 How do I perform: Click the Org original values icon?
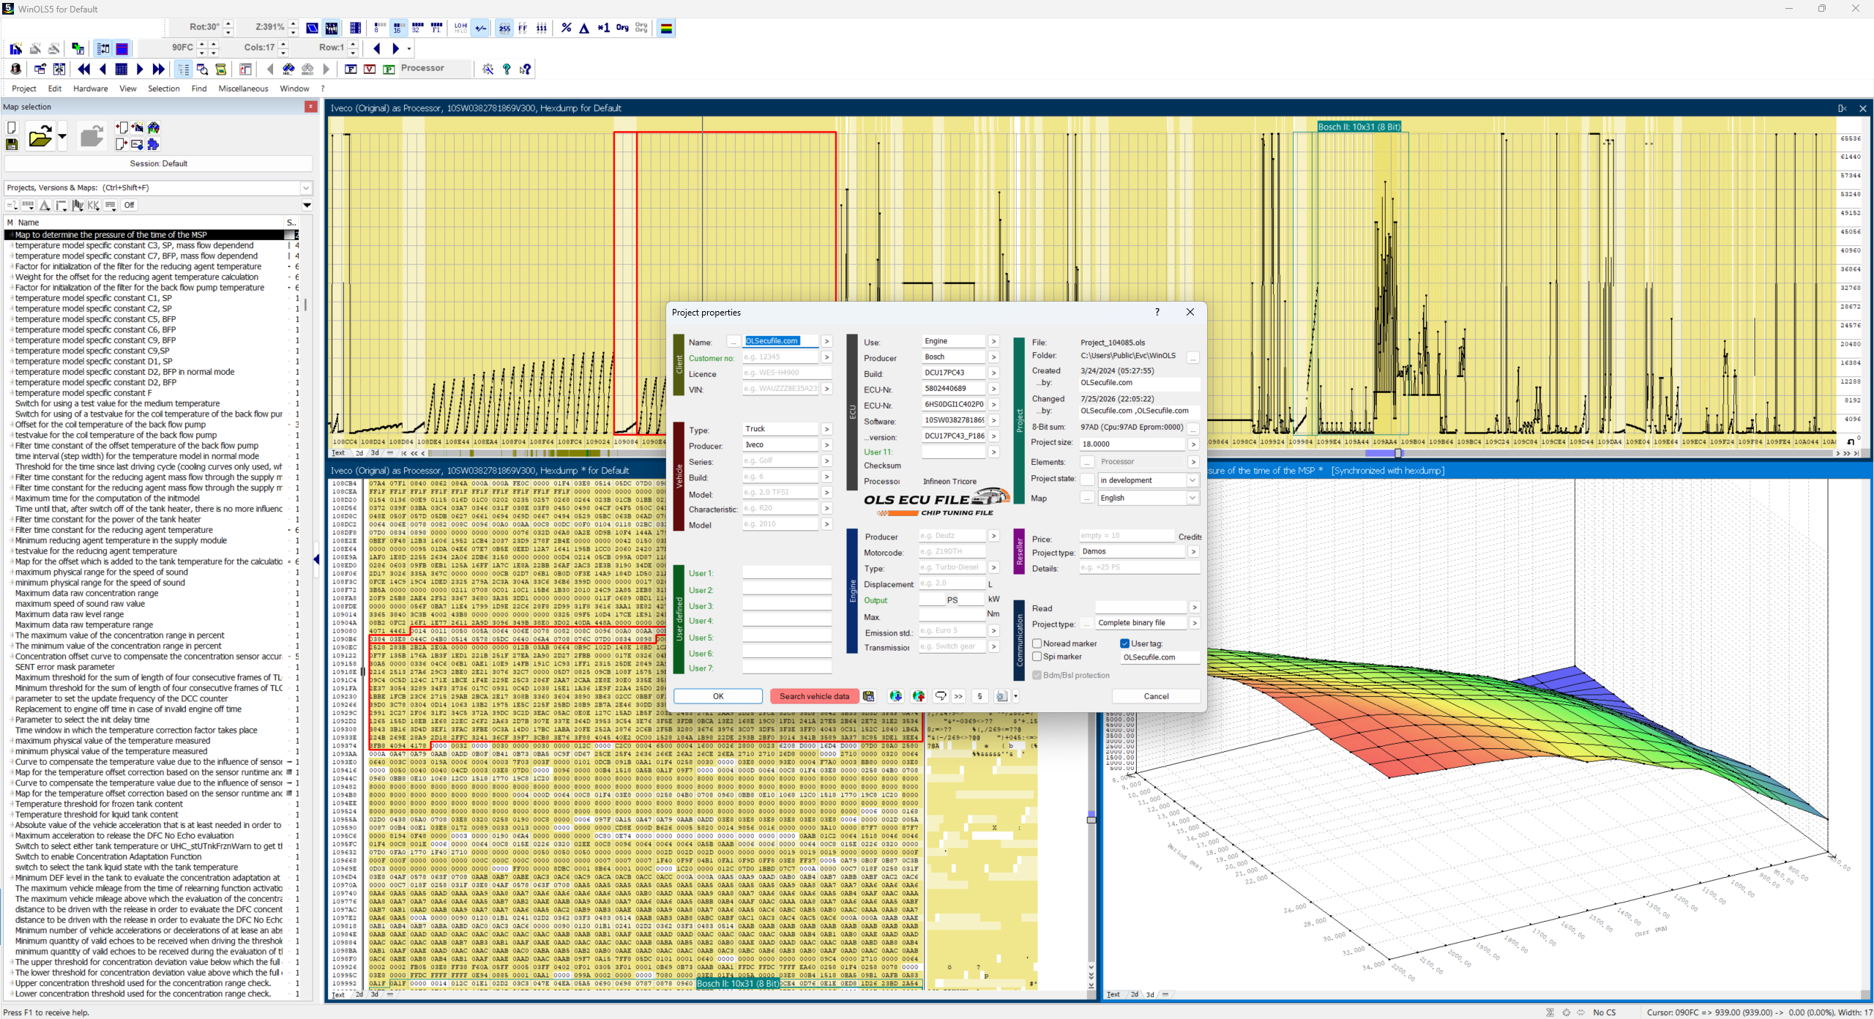click(622, 28)
